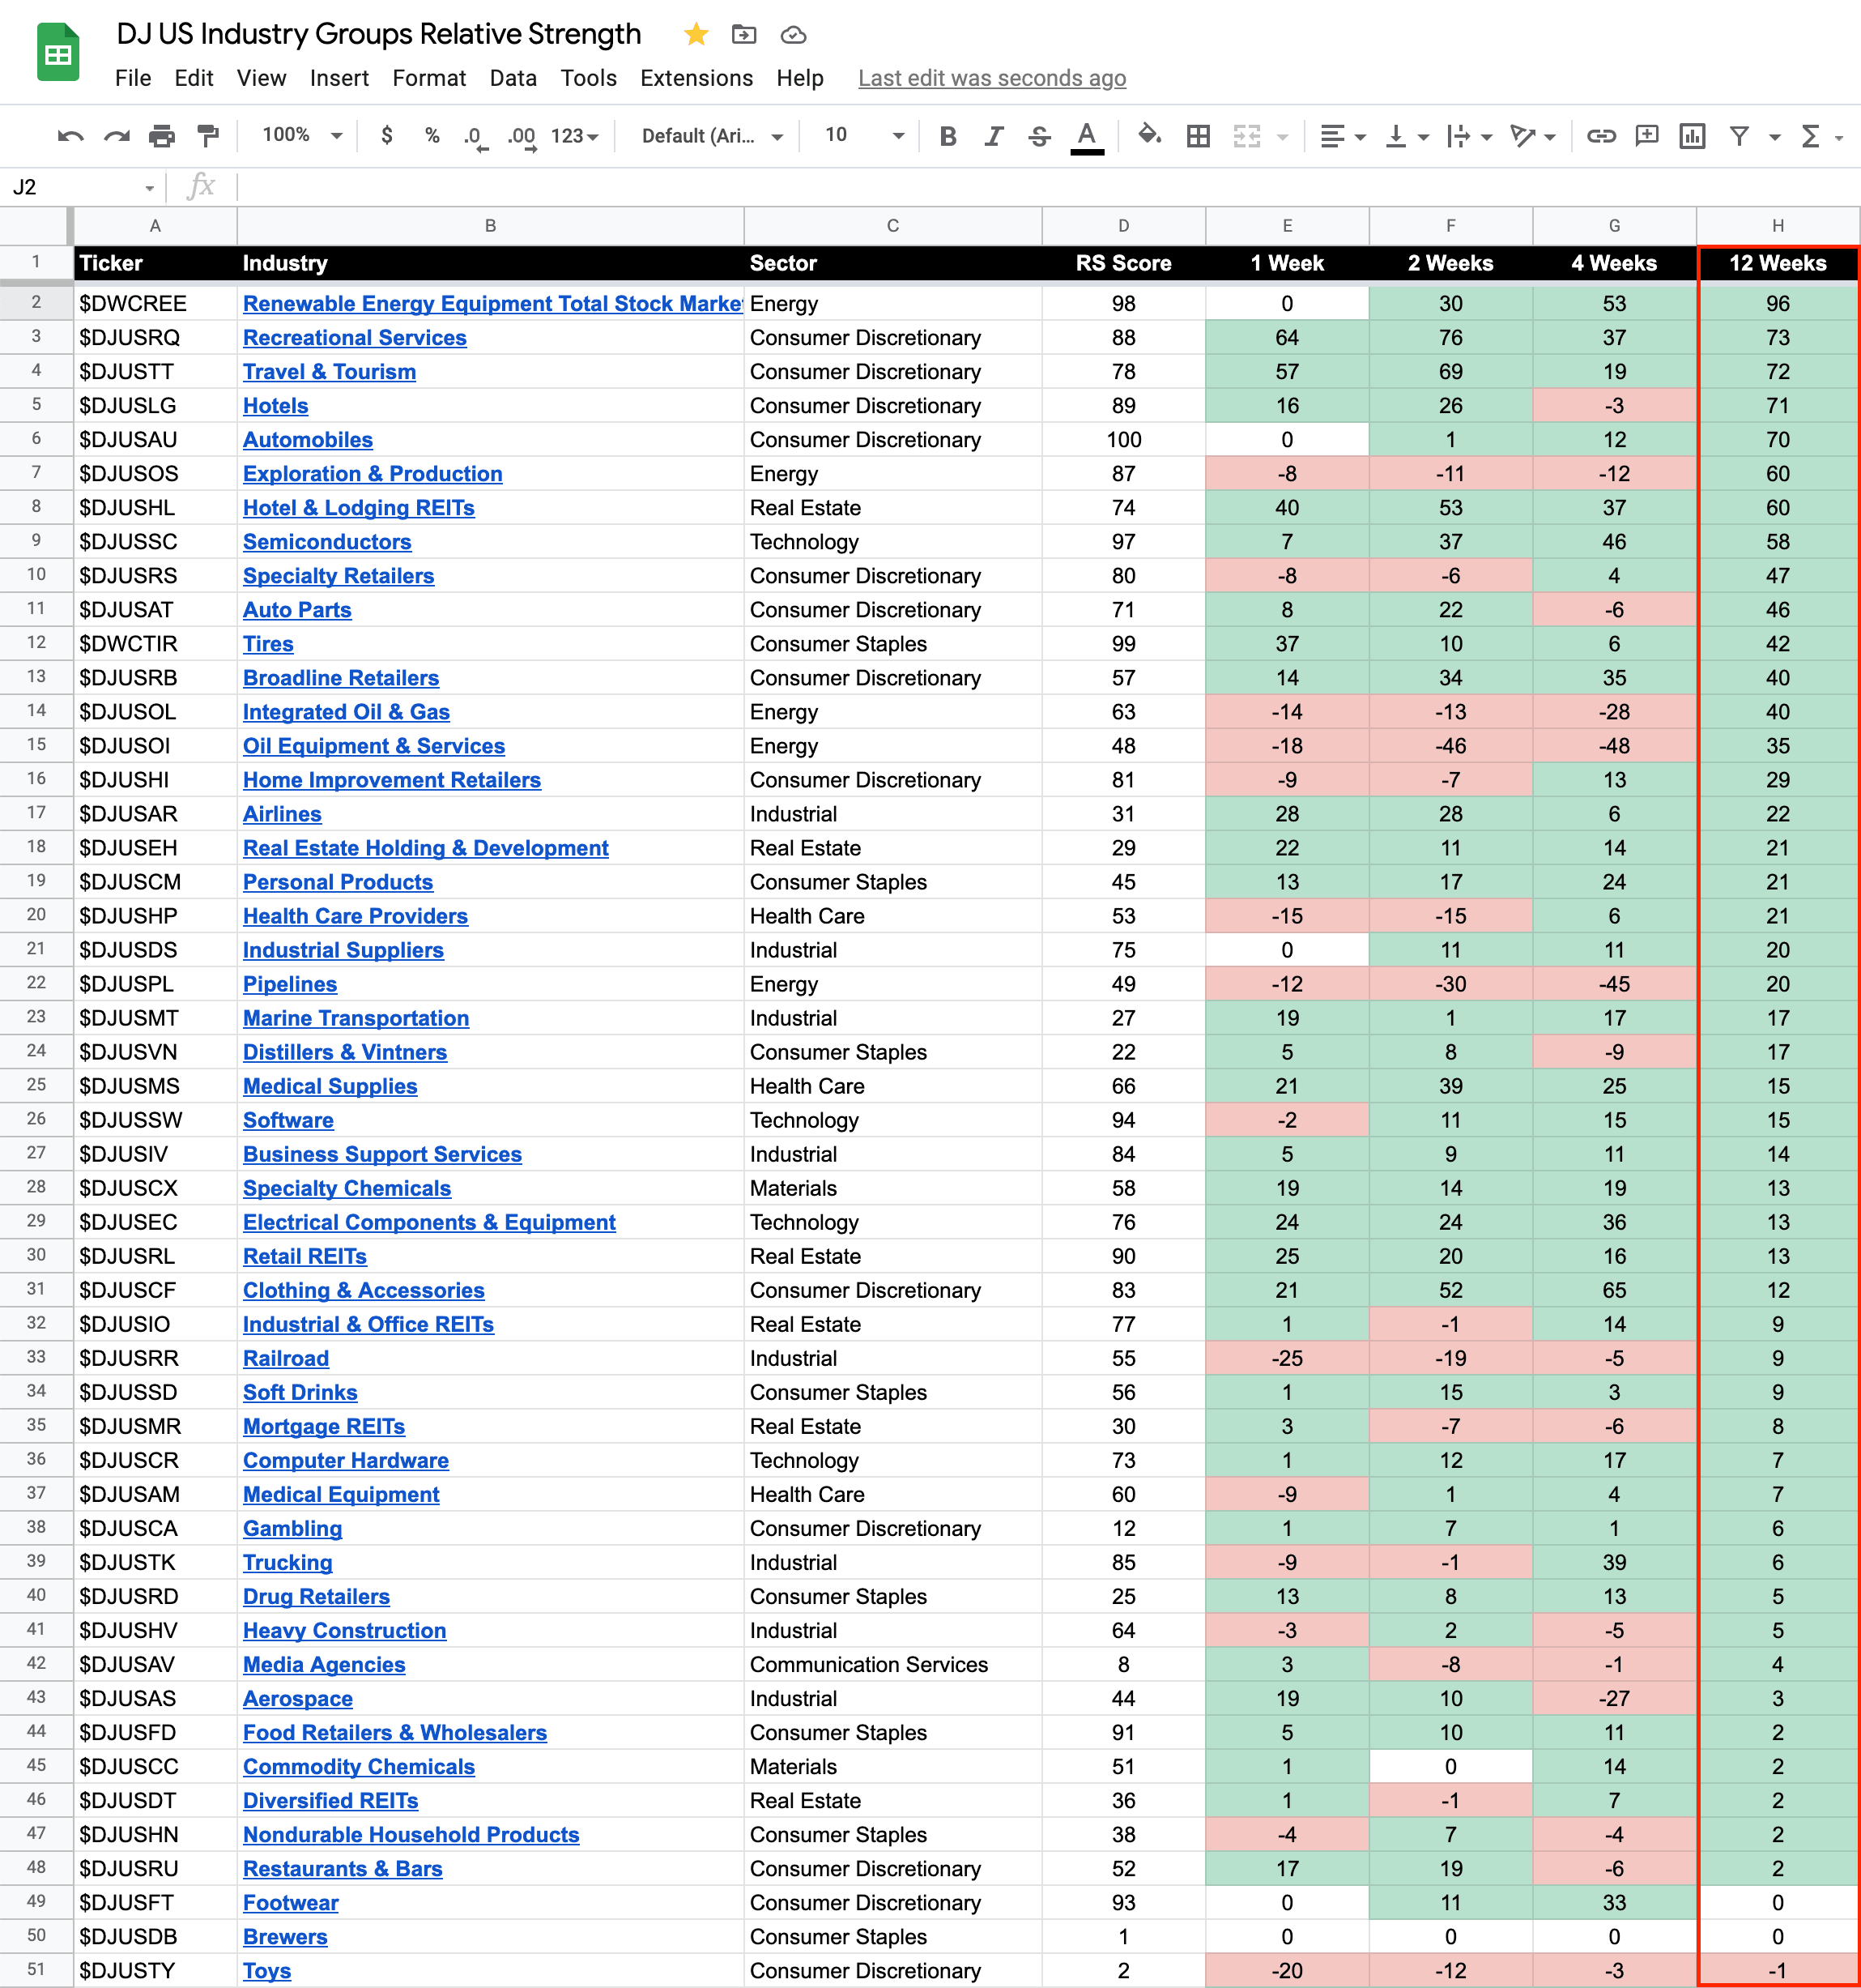
Task: Click the Print icon
Action: point(162,136)
